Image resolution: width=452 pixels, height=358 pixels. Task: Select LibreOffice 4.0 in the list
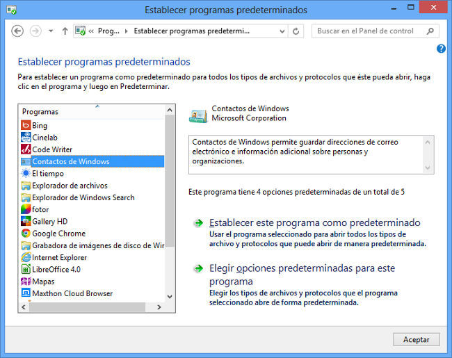tap(56, 270)
